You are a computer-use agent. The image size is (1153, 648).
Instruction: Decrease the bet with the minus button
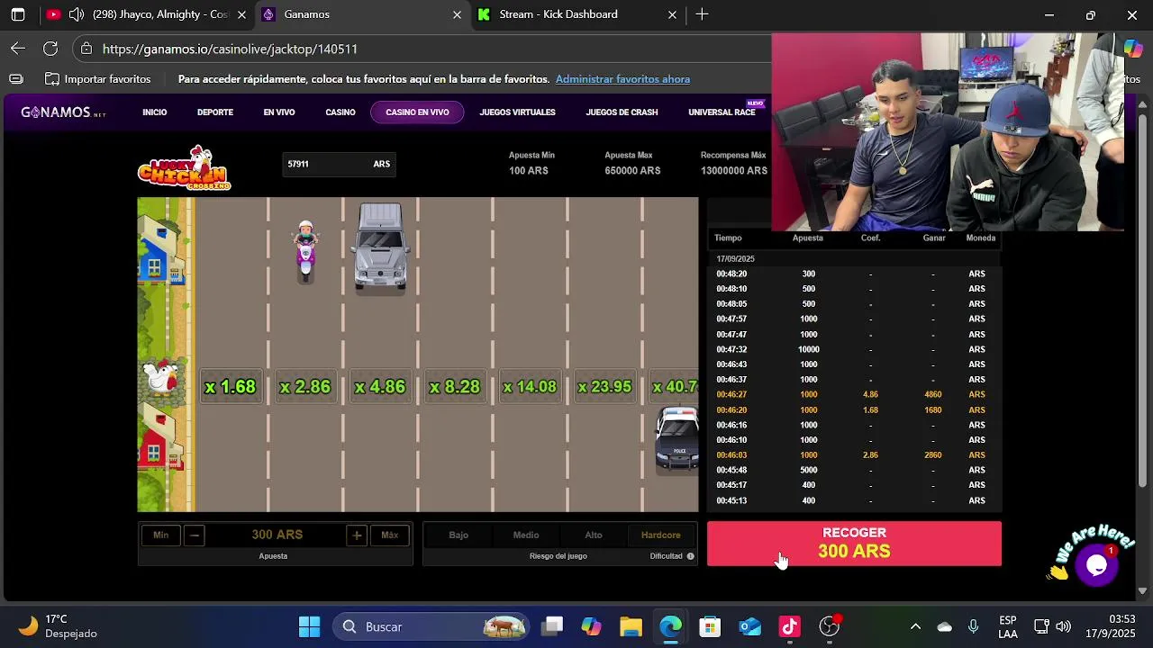[x=194, y=535]
